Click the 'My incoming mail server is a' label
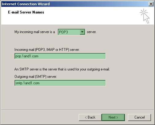The height and width of the screenshot is (125, 155). tap(35, 32)
